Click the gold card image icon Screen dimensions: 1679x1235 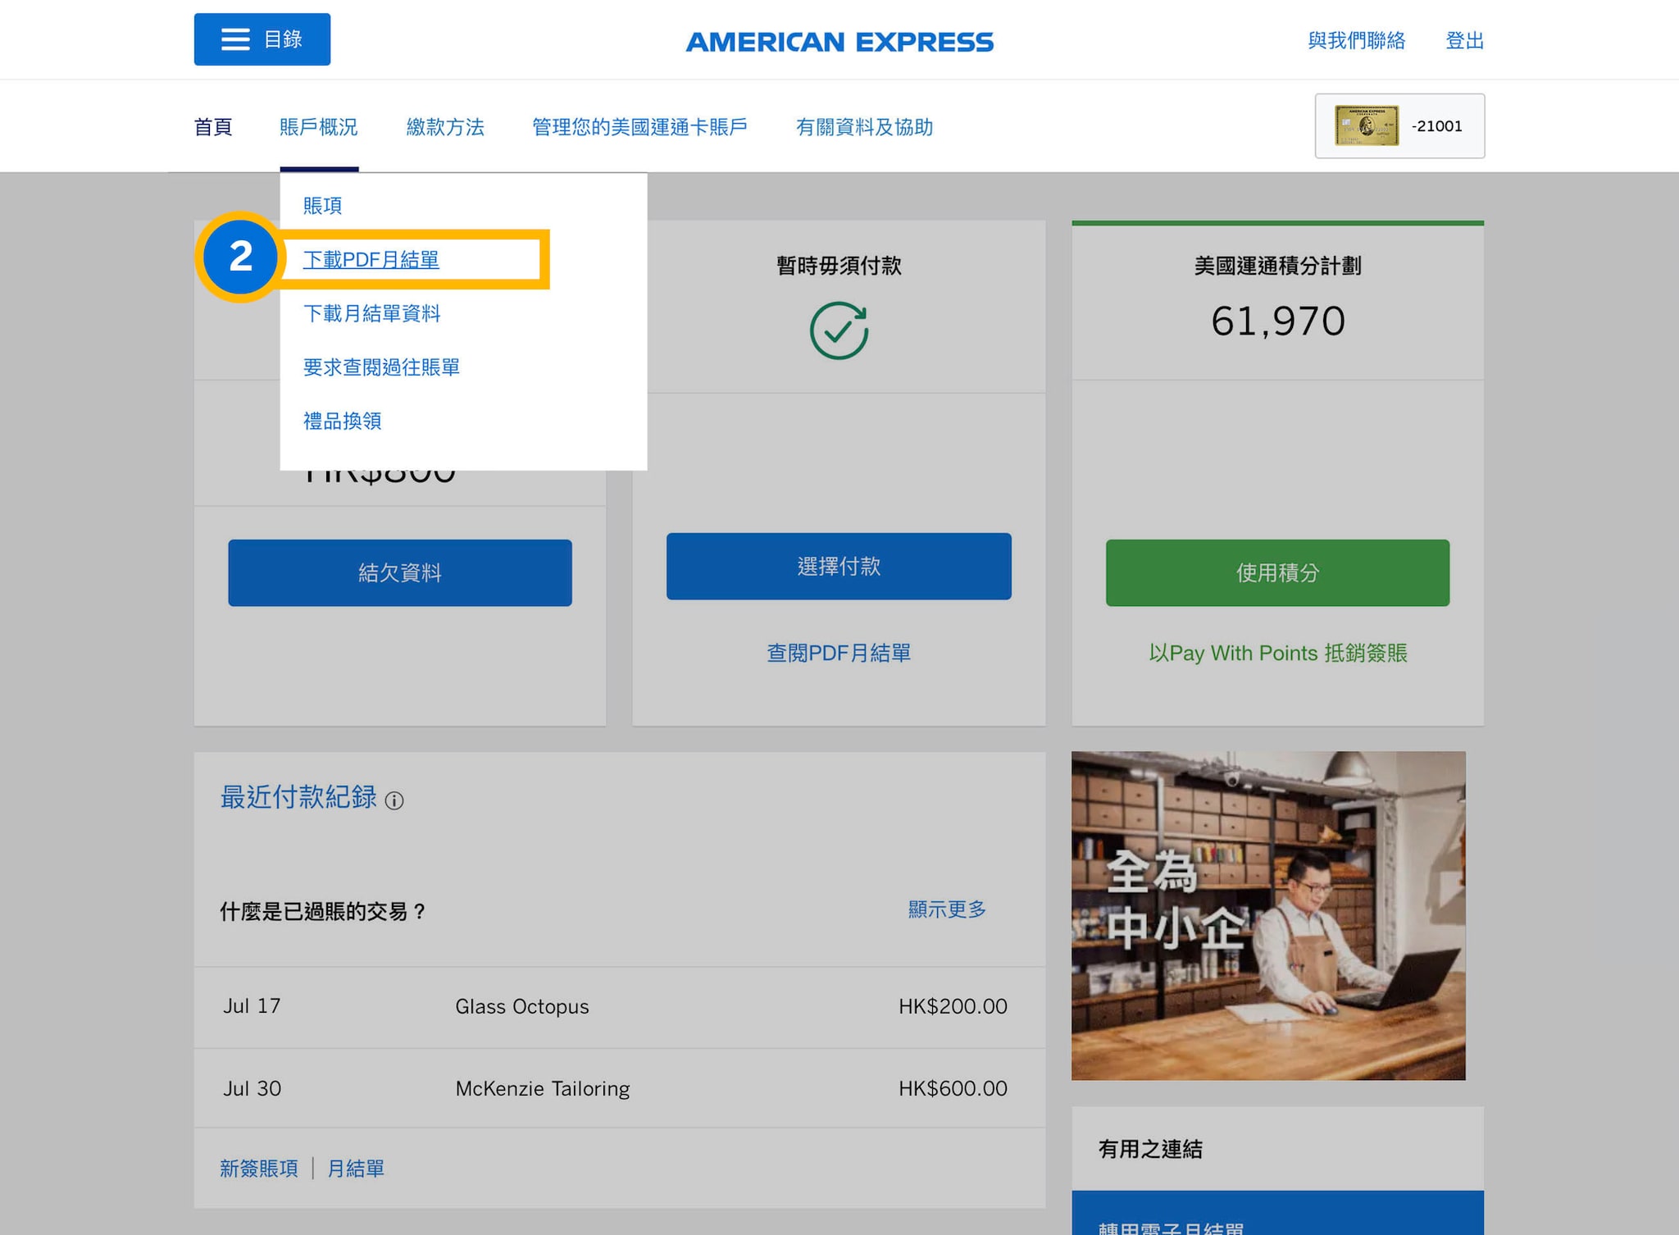tap(1366, 126)
